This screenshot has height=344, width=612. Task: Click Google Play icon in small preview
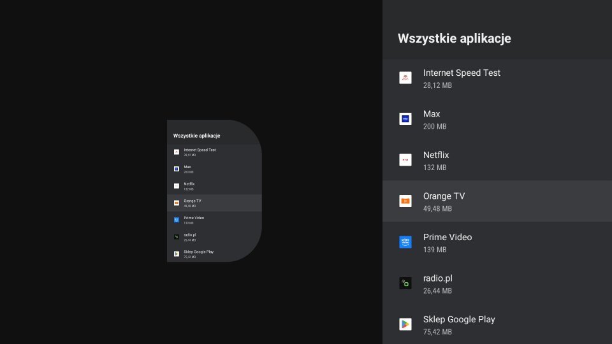[177, 254]
